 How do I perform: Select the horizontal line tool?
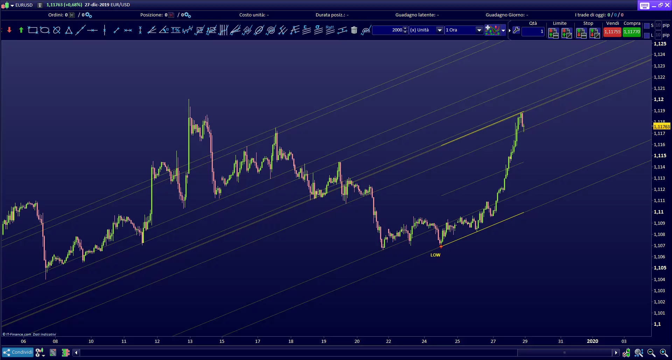click(92, 30)
